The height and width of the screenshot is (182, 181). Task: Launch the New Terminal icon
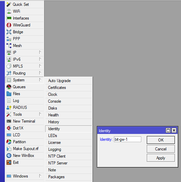[9, 121]
